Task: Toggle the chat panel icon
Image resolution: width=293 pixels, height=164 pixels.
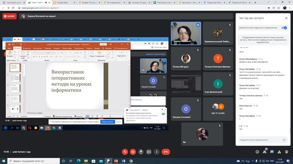Action: pos(272,152)
